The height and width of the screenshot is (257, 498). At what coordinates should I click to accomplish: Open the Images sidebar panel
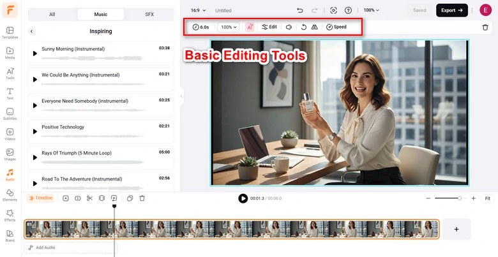10,154
